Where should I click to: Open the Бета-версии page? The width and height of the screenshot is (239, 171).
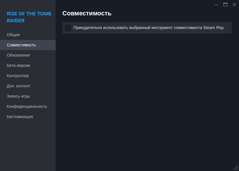tap(18, 65)
